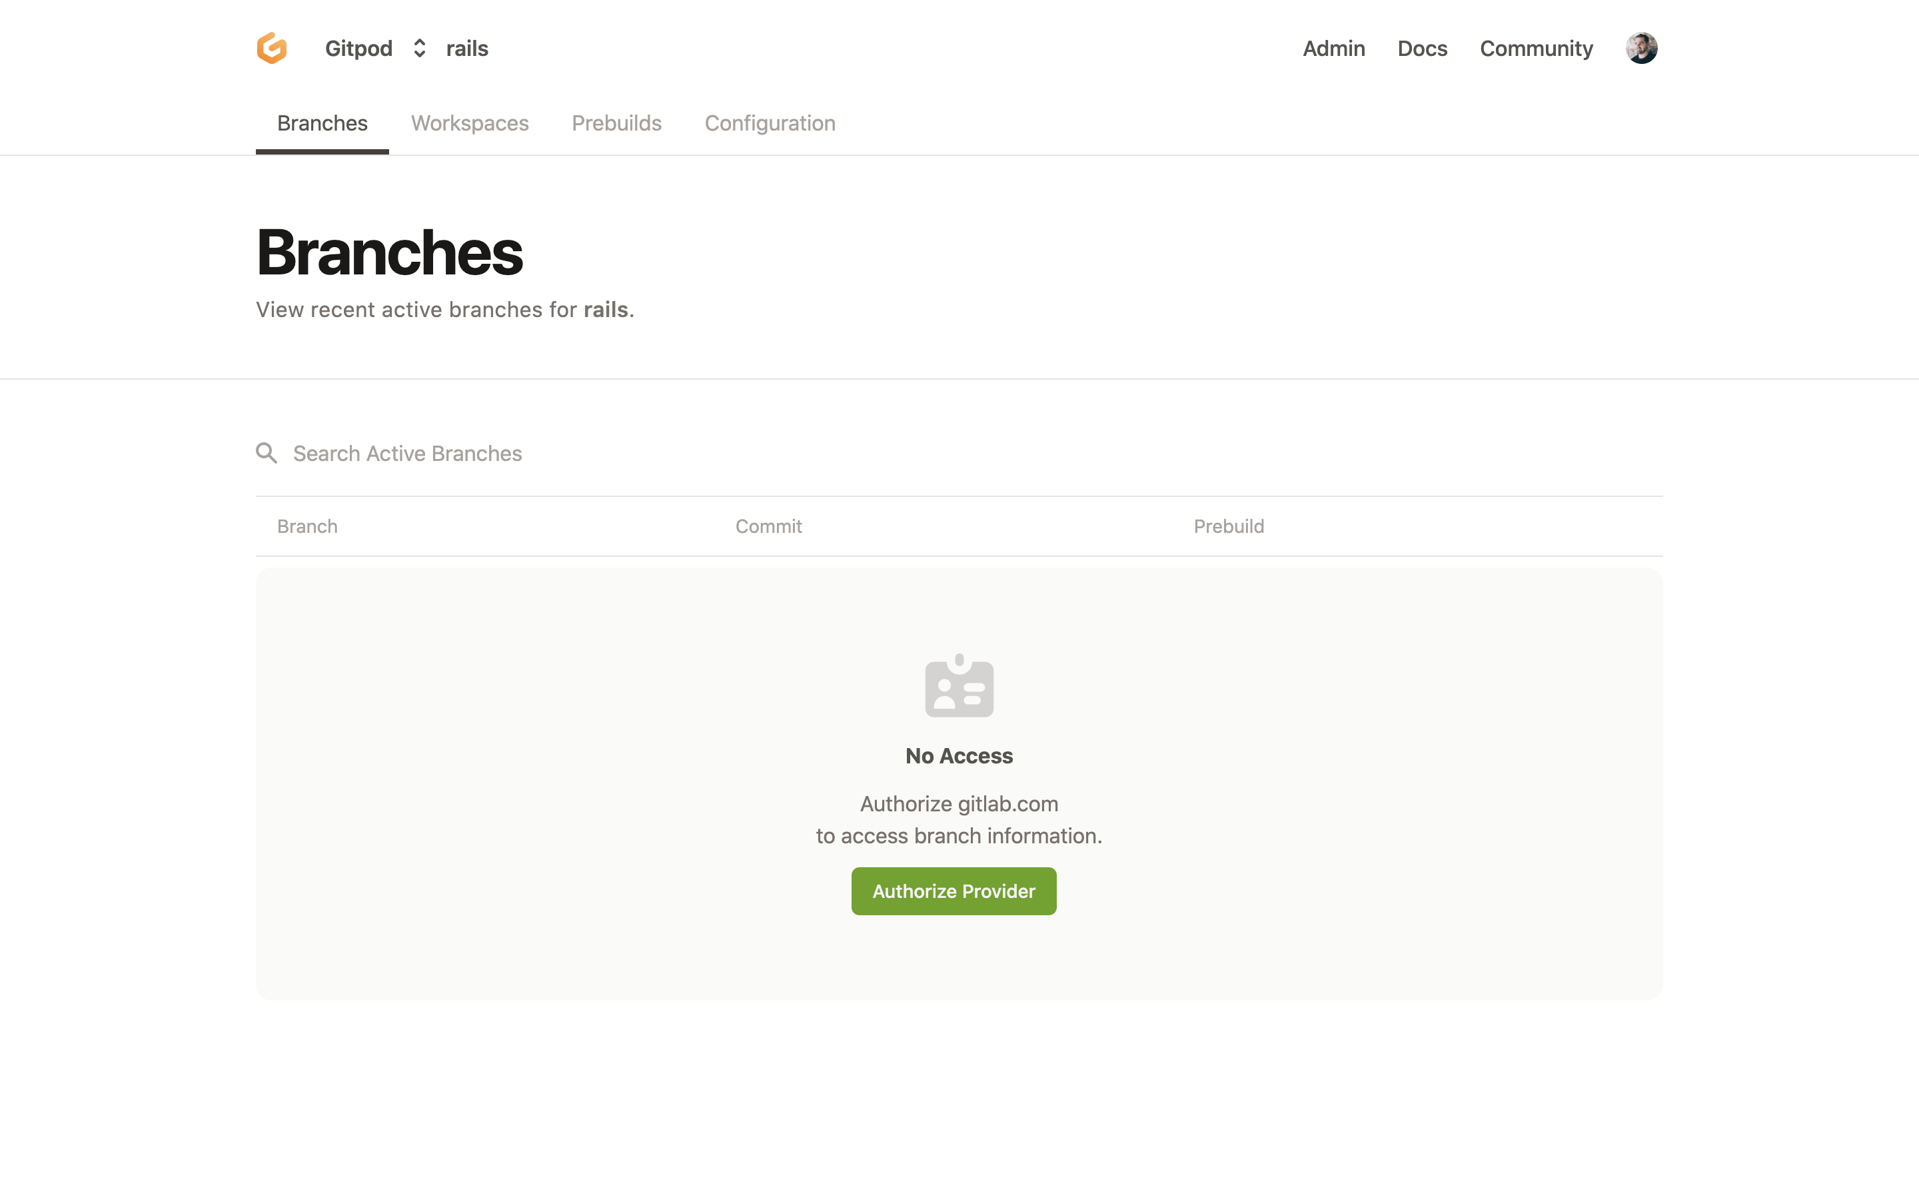Screen dimensions: 1919x1199
Task: Click the Gitpod logo icon
Action: pos(271,49)
